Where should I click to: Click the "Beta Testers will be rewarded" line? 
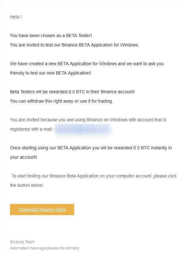(x=72, y=92)
